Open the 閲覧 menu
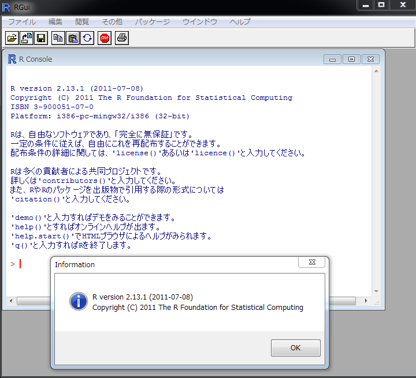This screenshot has height=378, width=416. coord(82,21)
